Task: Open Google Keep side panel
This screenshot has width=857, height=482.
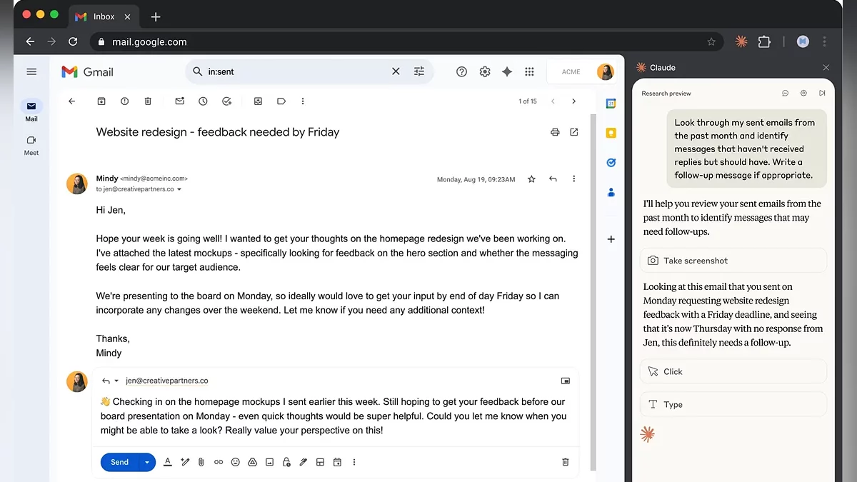Action: 611,133
